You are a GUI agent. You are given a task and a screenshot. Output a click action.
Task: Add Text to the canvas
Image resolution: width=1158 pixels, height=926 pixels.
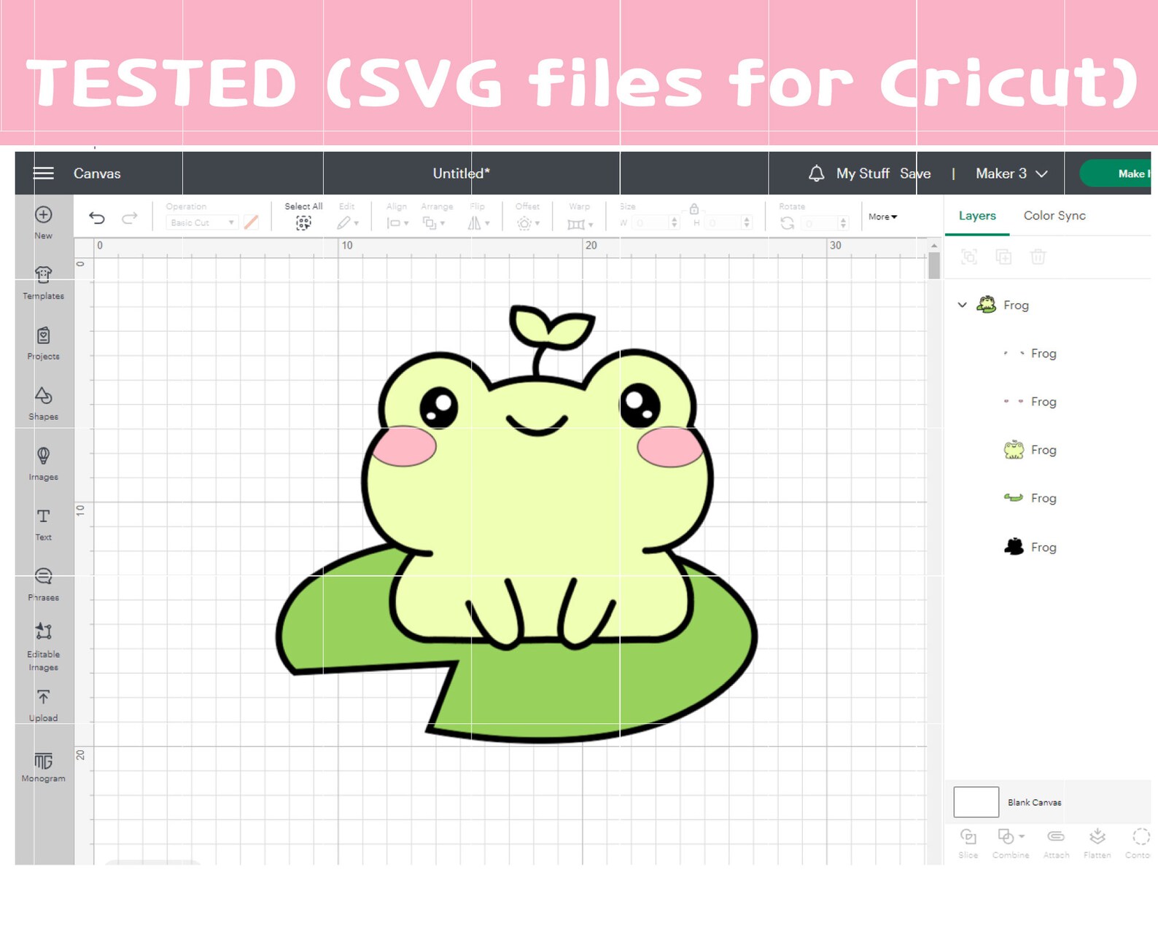pyautogui.click(x=43, y=524)
